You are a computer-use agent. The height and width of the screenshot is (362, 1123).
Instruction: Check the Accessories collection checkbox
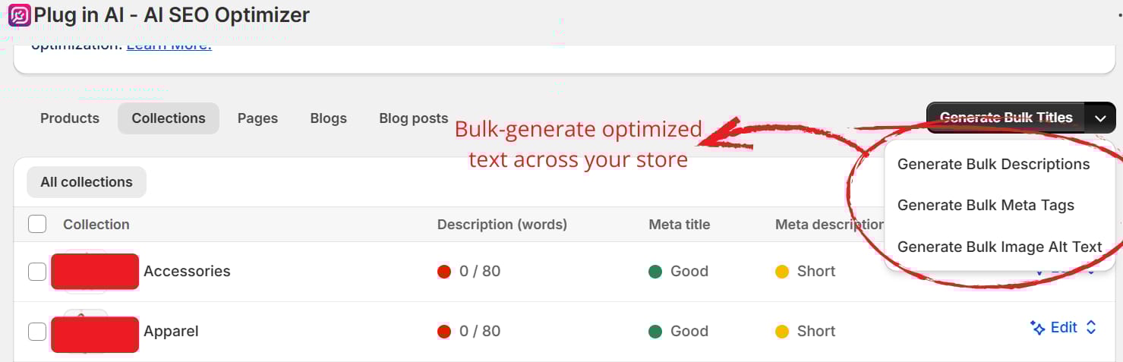tap(37, 271)
